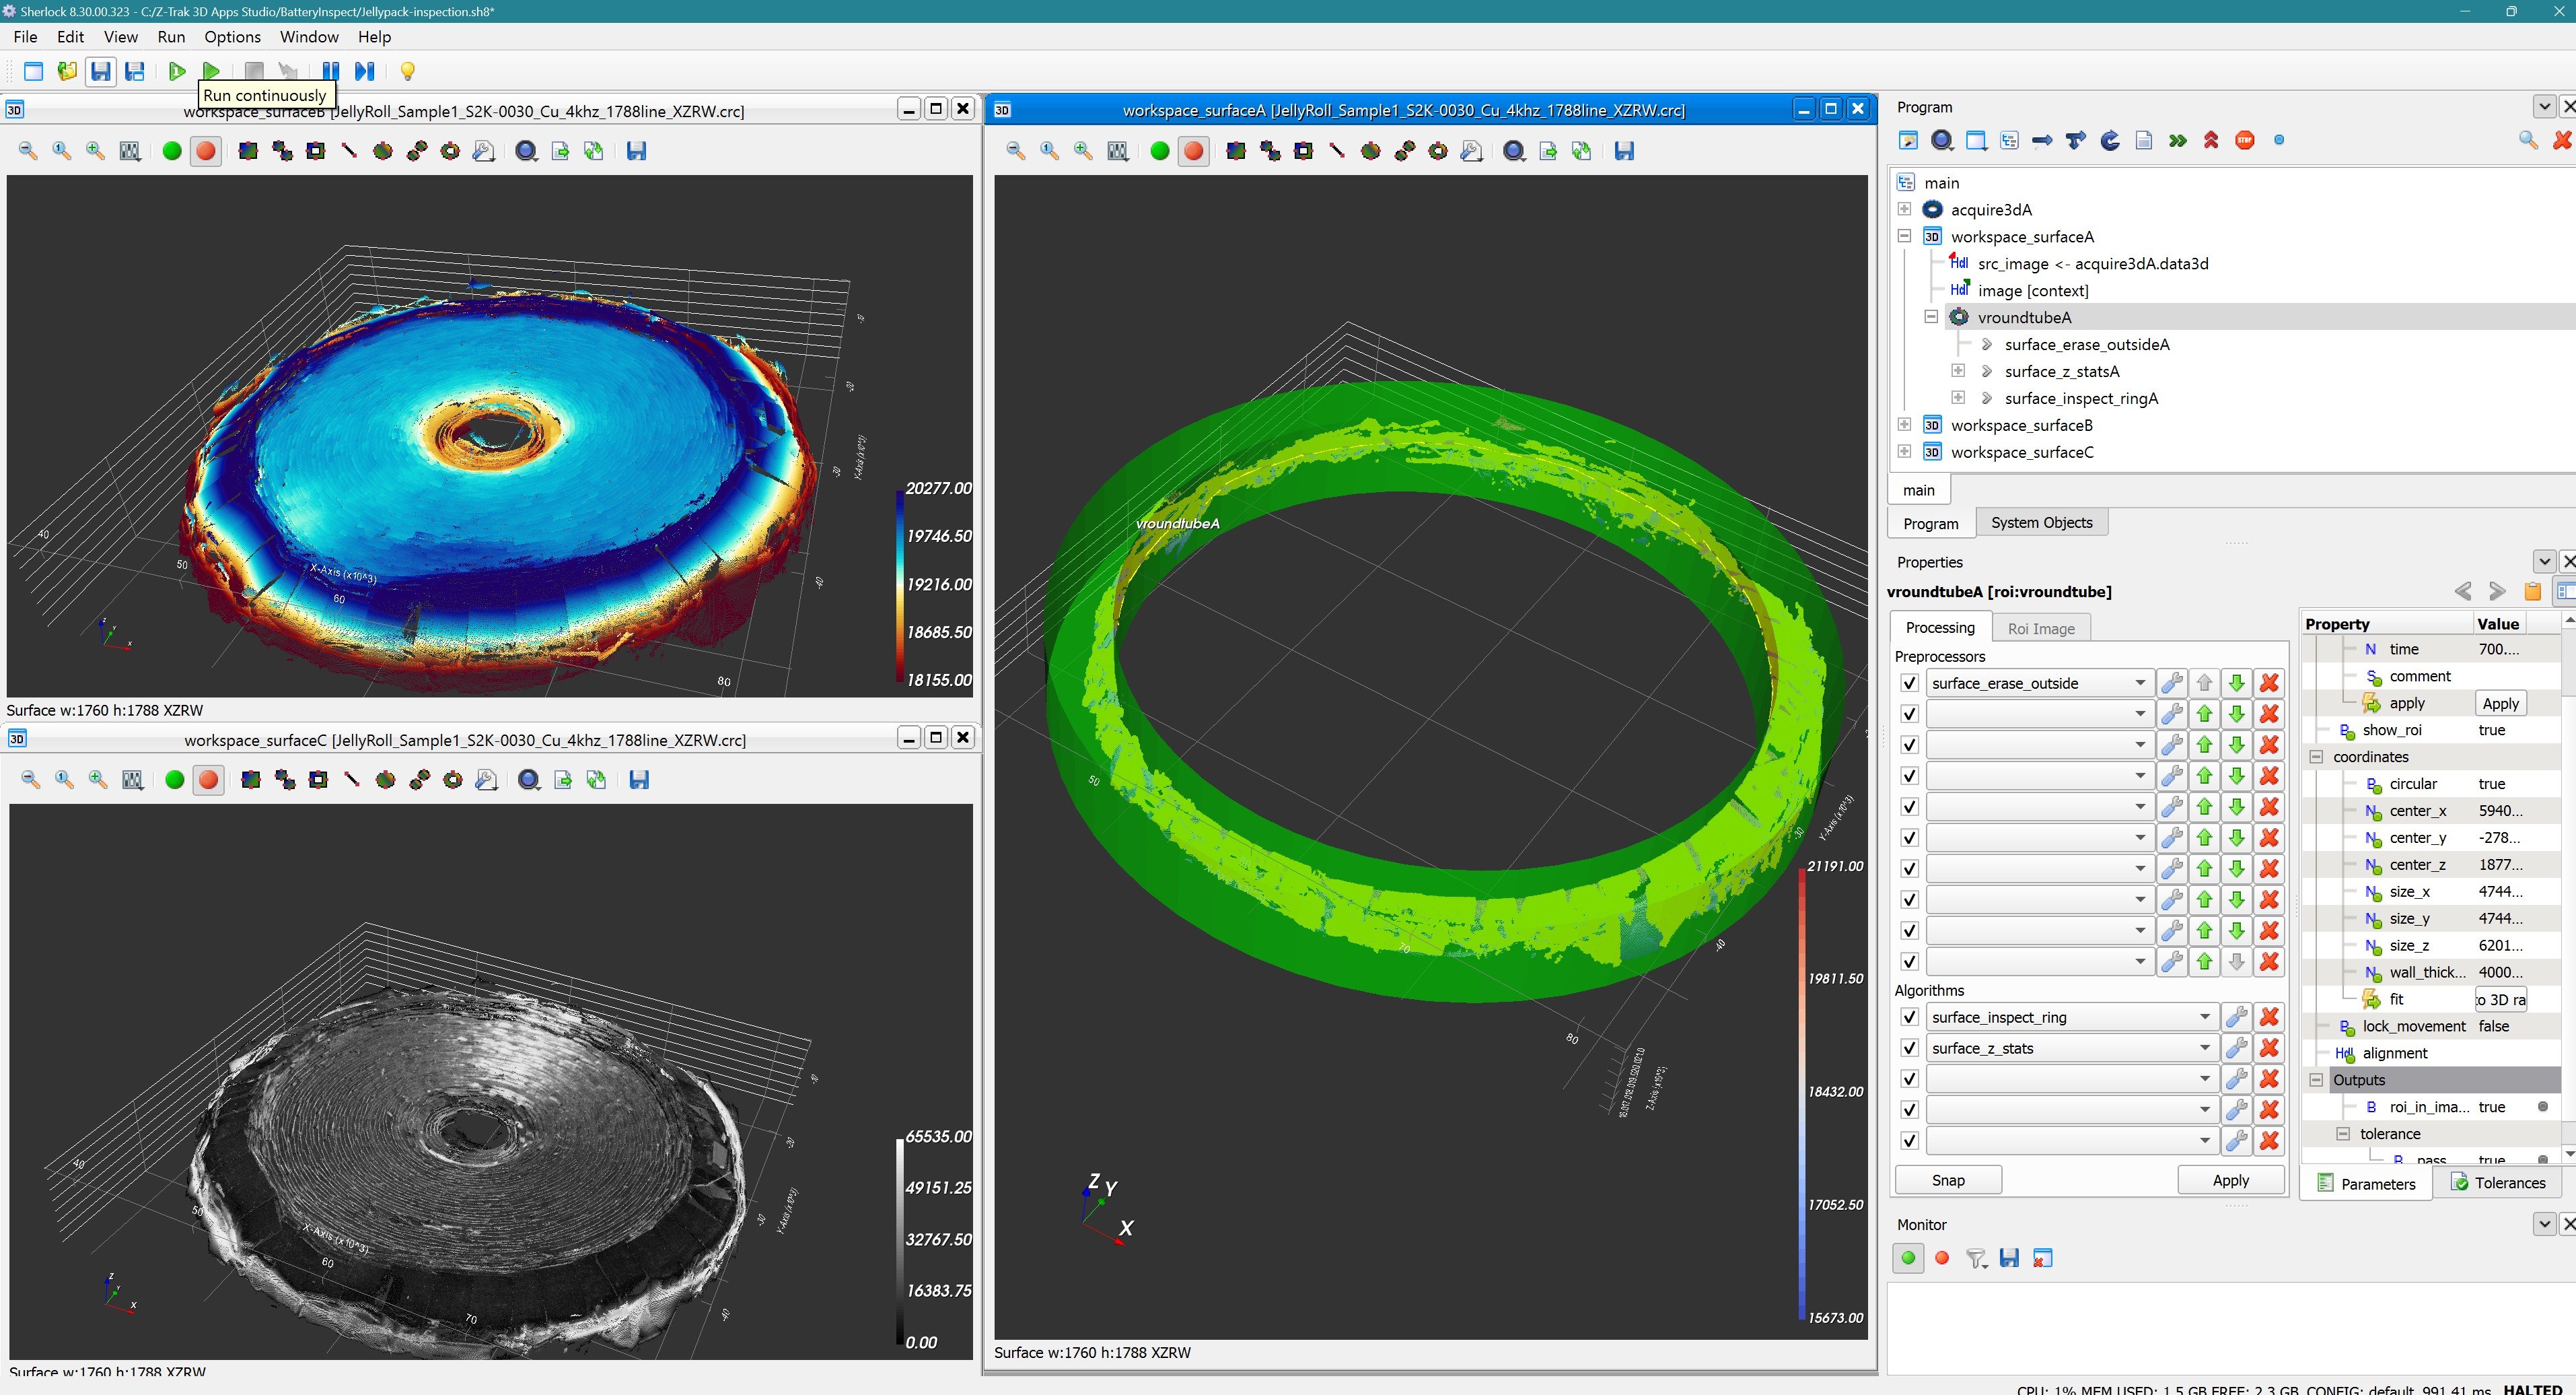Delete surface_z_stats algorithm with red X
Viewport: 2576px width, 1395px height.
point(2269,1049)
